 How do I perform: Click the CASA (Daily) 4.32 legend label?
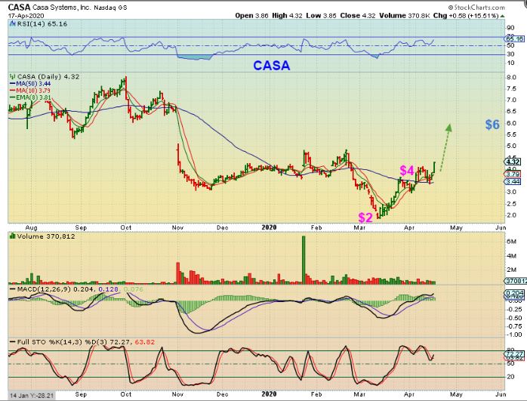tap(48, 76)
